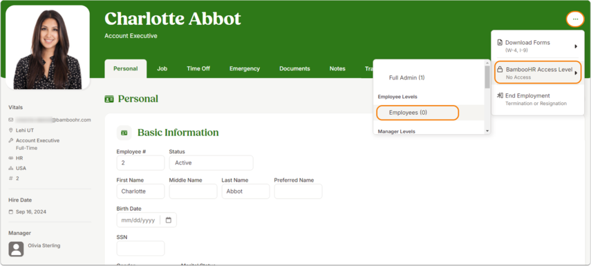Image resolution: width=591 pixels, height=266 pixels.
Task: Open the Birth Date calendar picker icon
Action: click(x=169, y=220)
